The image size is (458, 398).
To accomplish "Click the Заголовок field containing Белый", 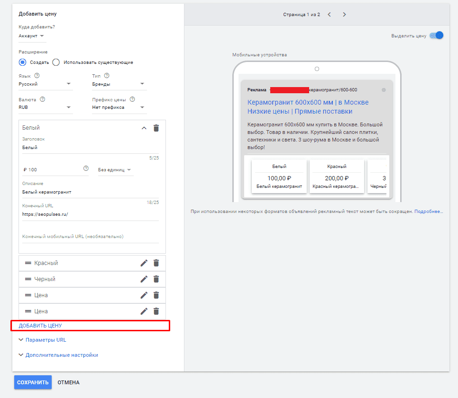I will click(91, 148).
